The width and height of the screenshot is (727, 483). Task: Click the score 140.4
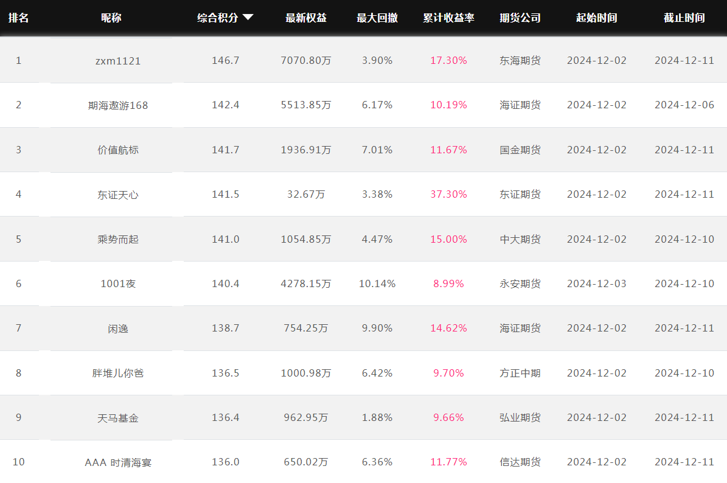(225, 283)
